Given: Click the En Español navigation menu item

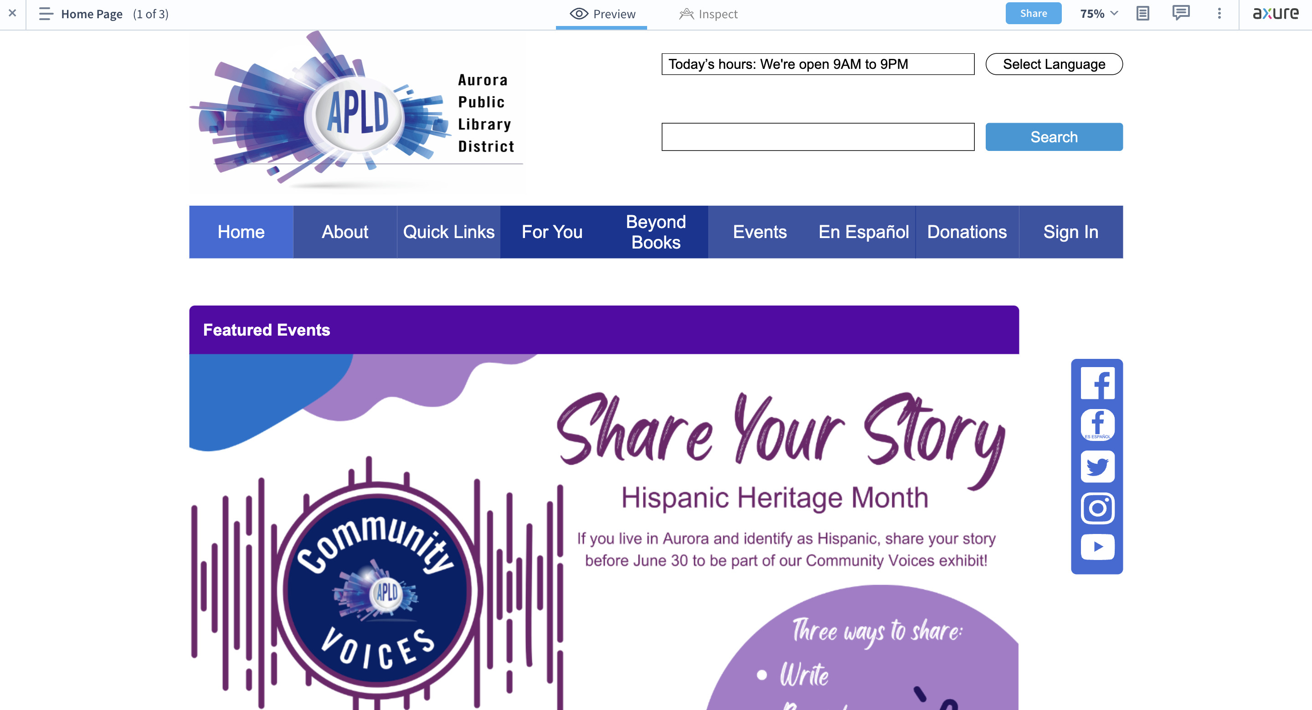Looking at the screenshot, I should click(863, 232).
